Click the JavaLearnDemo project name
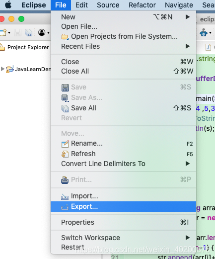This screenshot has height=259, width=215. click(x=33, y=69)
